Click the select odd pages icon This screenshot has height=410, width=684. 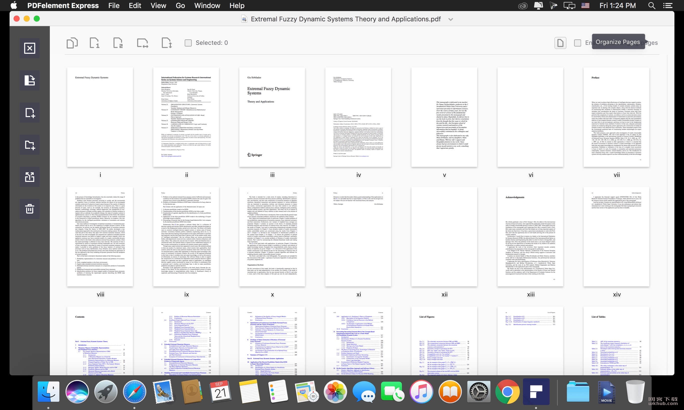95,43
